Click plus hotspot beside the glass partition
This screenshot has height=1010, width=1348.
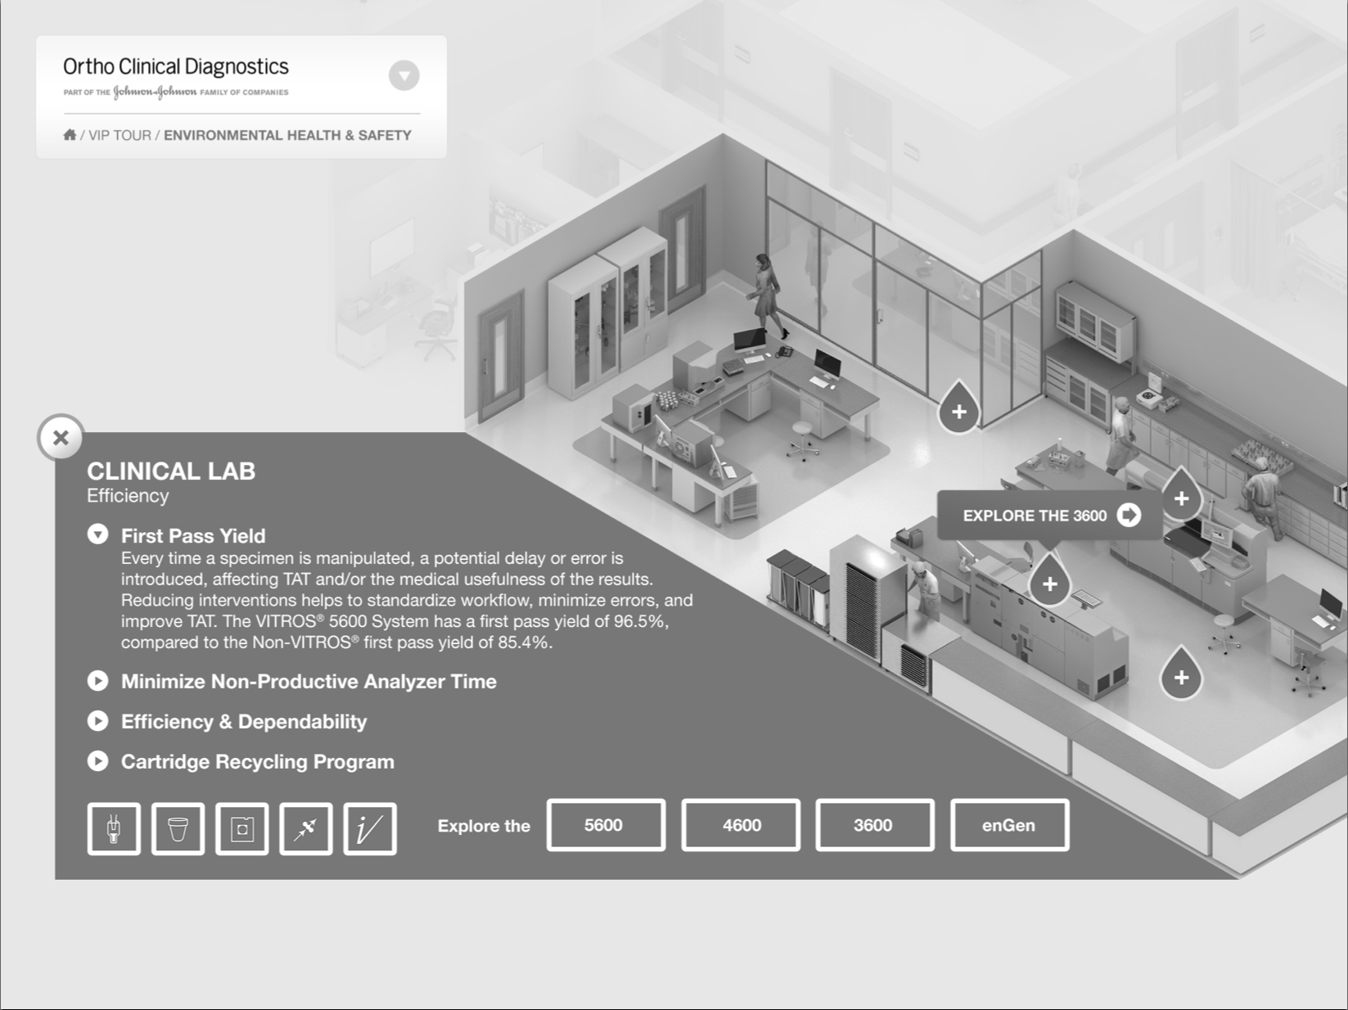[958, 412]
